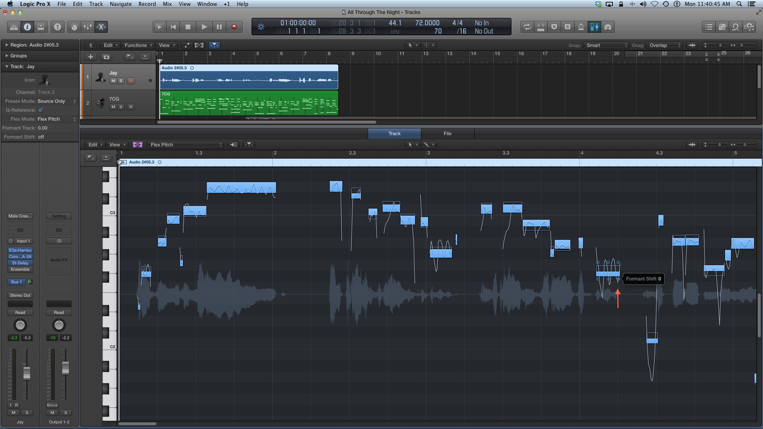Open the Flex Pitch algorithm dropdown in the editor
The height and width of the screenshot is (429, 763).
coord(185,144)
